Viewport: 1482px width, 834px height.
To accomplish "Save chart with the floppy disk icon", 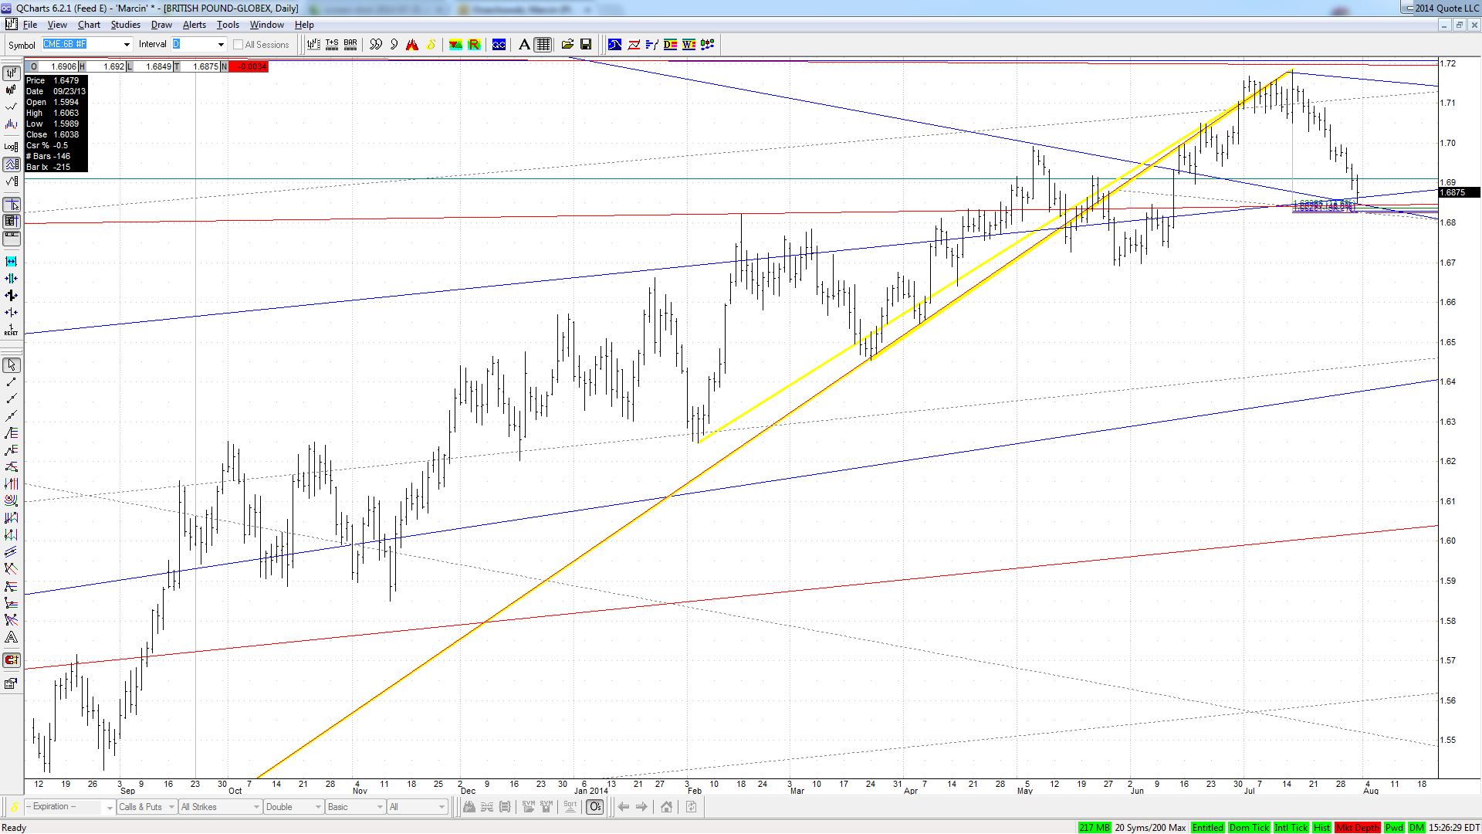I will click(x=586, y=45).
